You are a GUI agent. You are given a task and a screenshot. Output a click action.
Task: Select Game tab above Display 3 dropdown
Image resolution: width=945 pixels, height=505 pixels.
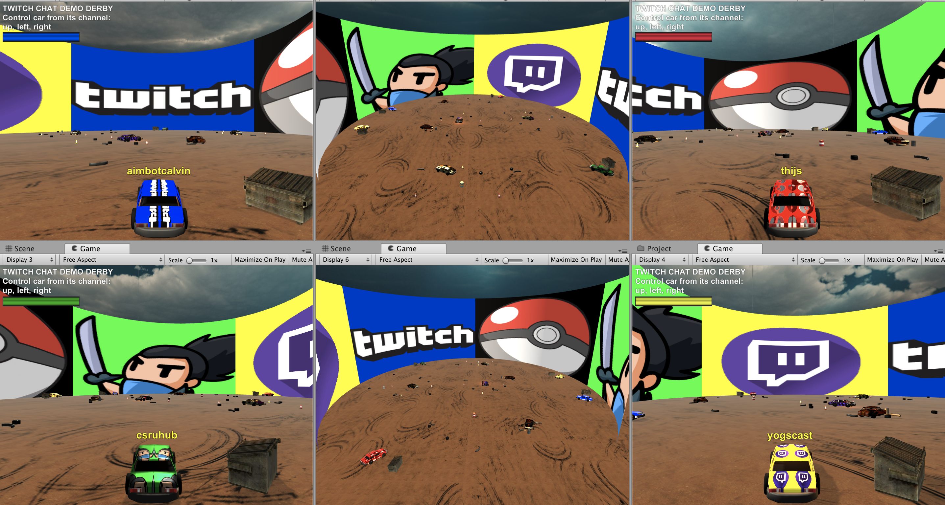tap(97, 249)
